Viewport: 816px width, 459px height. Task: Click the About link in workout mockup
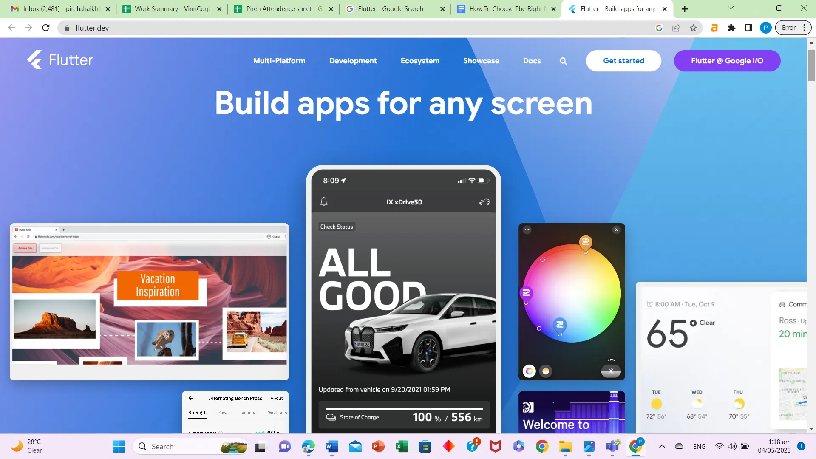click(277, 399)
